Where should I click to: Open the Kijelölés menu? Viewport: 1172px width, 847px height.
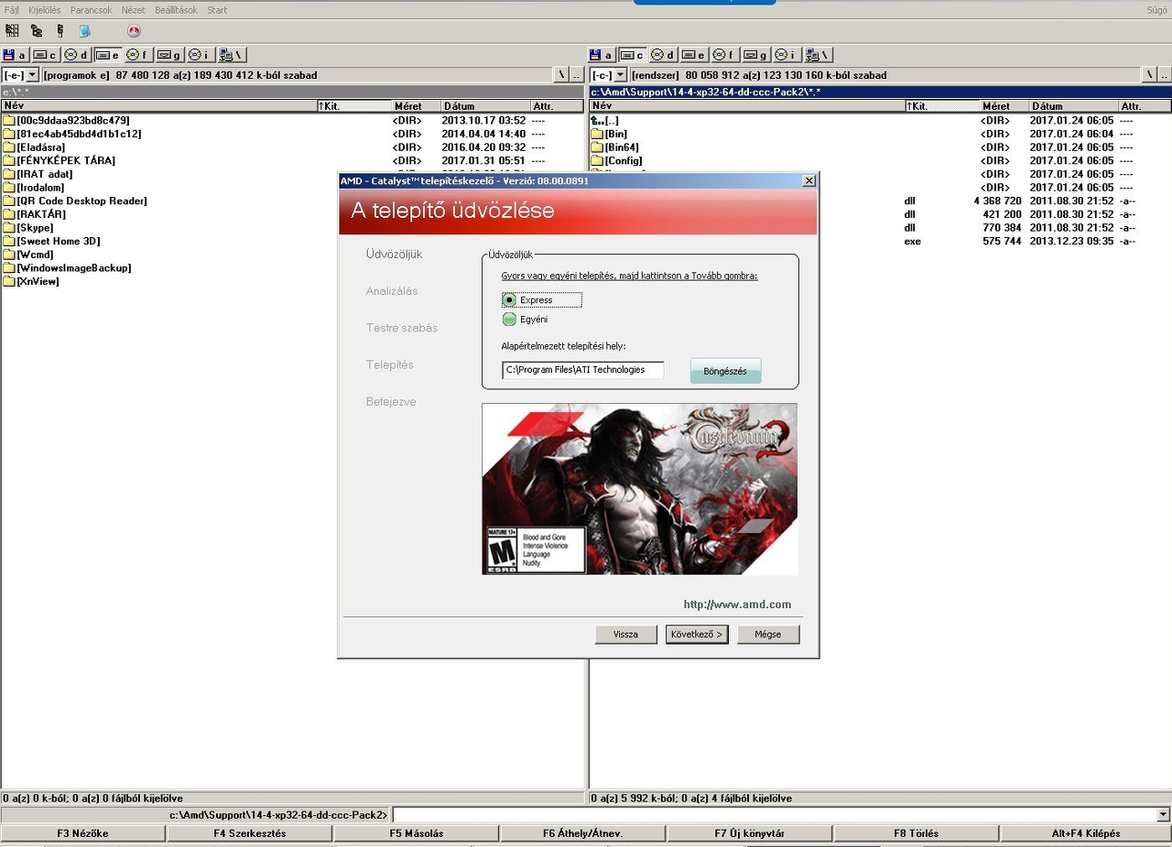(45, 10)
